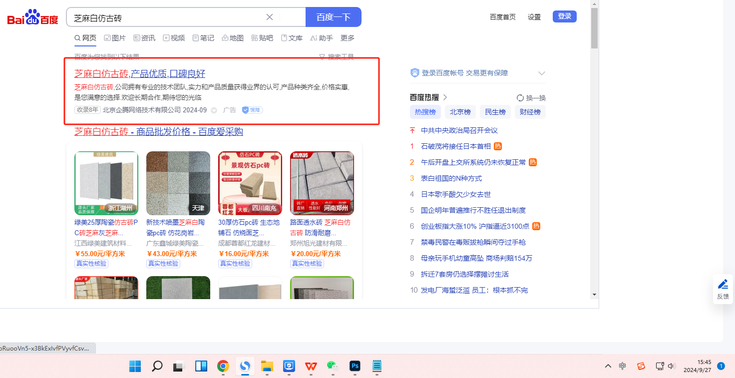Click the 反馈 feedback icon

723,289
